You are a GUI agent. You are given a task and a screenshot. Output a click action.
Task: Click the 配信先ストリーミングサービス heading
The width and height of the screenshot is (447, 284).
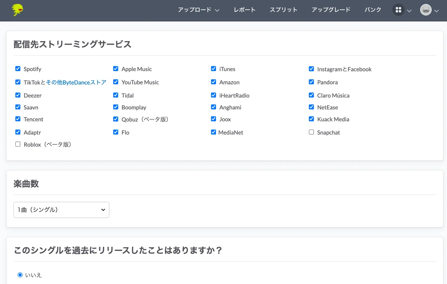(x=73, y=44)
